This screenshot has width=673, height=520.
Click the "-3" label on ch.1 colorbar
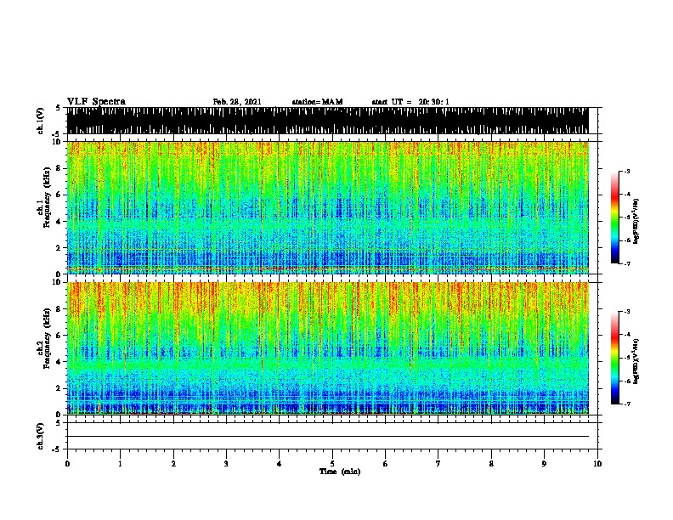tap(627, 171)
